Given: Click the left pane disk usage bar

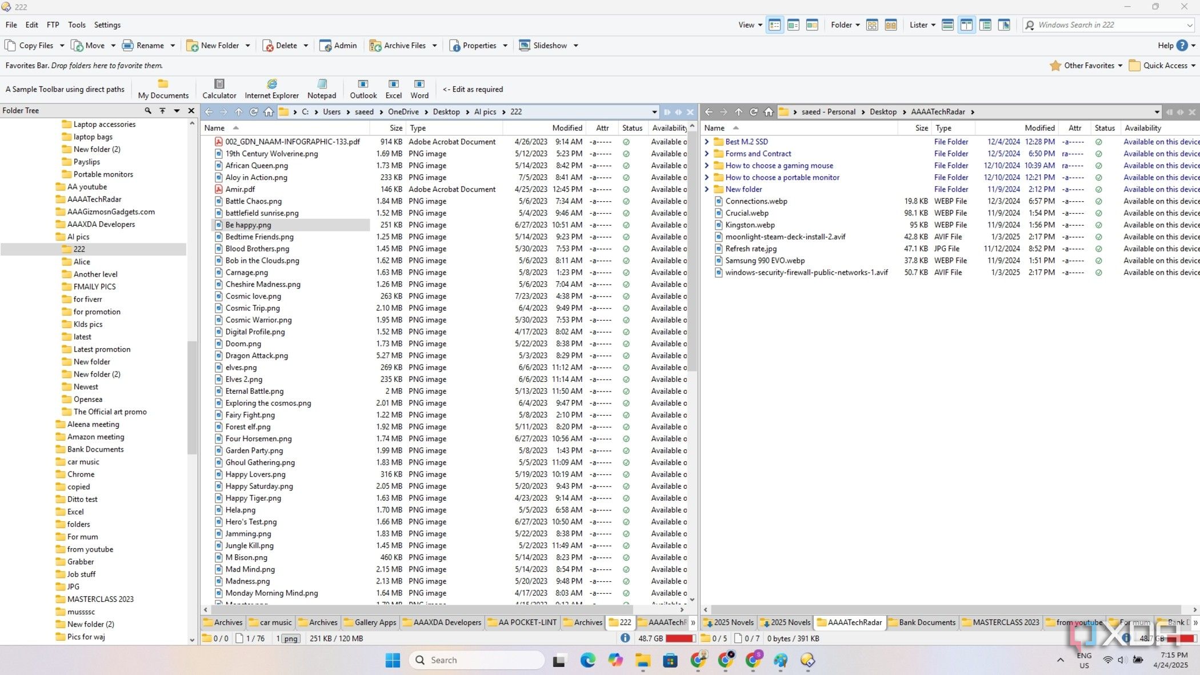Looking at the screenshot, I should [x=680, y=638].
